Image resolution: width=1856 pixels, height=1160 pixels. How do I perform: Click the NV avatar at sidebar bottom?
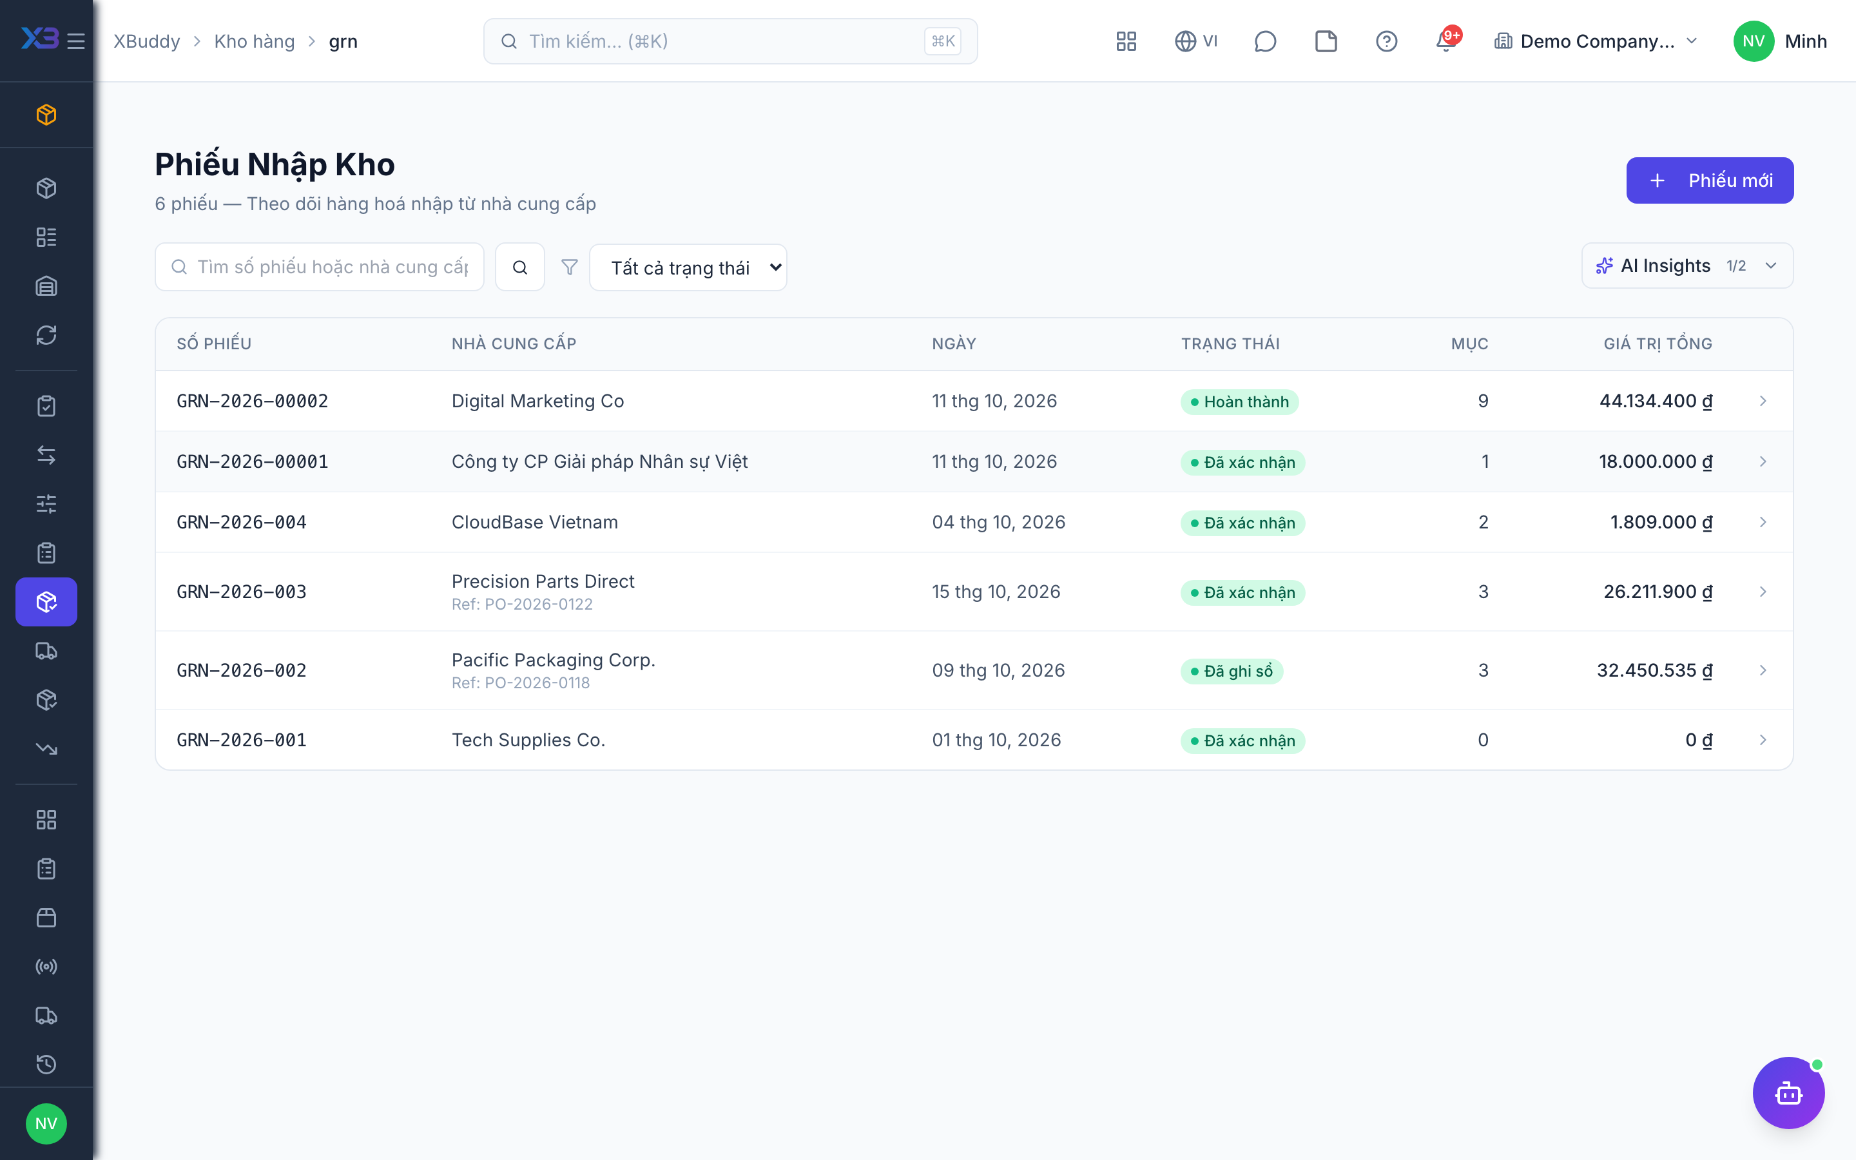click(46, 1124)
